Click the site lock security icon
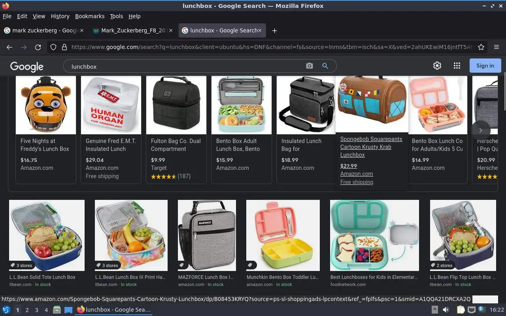 pyautogui.click(x=64, y=47)
